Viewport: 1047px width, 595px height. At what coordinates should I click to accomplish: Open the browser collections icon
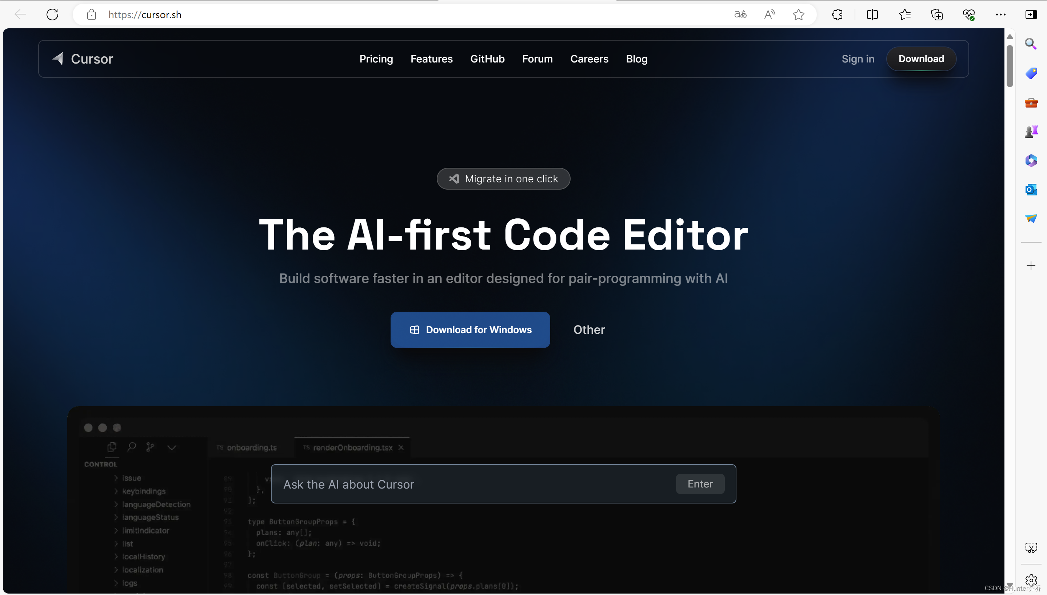tap(936, 15)
